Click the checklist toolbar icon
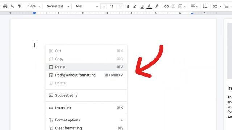232x130 pixels. tap(215, 6)
